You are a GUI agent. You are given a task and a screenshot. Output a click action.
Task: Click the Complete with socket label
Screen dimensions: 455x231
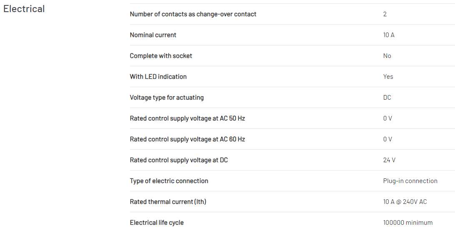161,56
